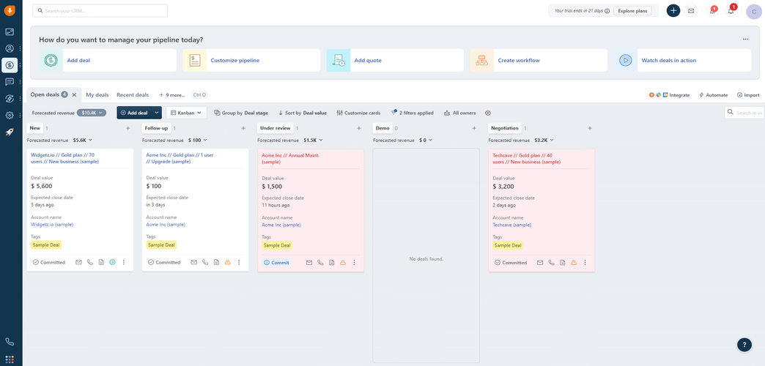This screenshot has width=765, height=366.
Task: Open the view settings gear beside All owners
Action: 488,113
